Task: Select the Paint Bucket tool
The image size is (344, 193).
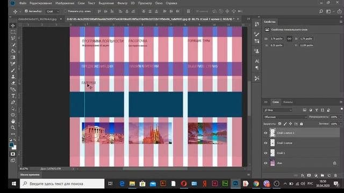Action: click(x=13, y=51)
